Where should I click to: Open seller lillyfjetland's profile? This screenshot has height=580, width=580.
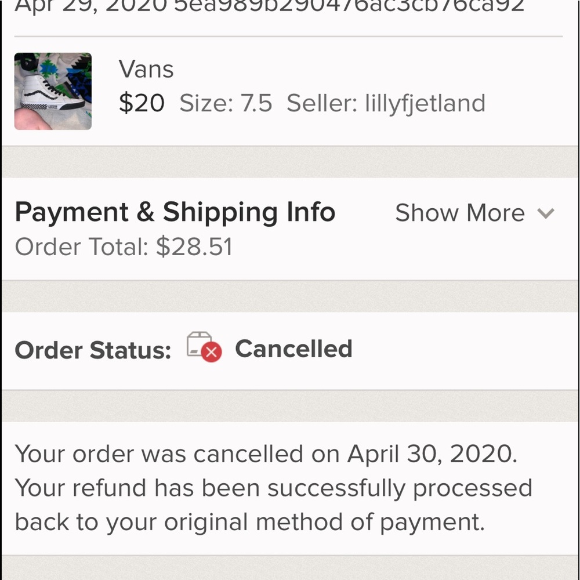pos(425,103)
